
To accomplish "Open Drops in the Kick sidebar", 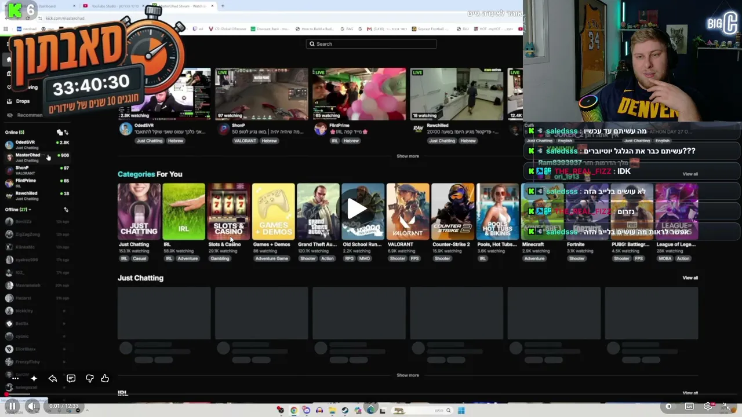I will [x=23, y=101].
